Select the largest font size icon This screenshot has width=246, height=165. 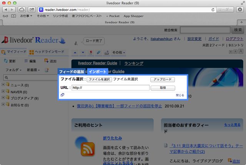point(241,51)
